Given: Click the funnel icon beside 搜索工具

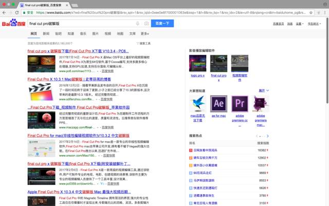Looking at the screenshot, I should point(138,43).
